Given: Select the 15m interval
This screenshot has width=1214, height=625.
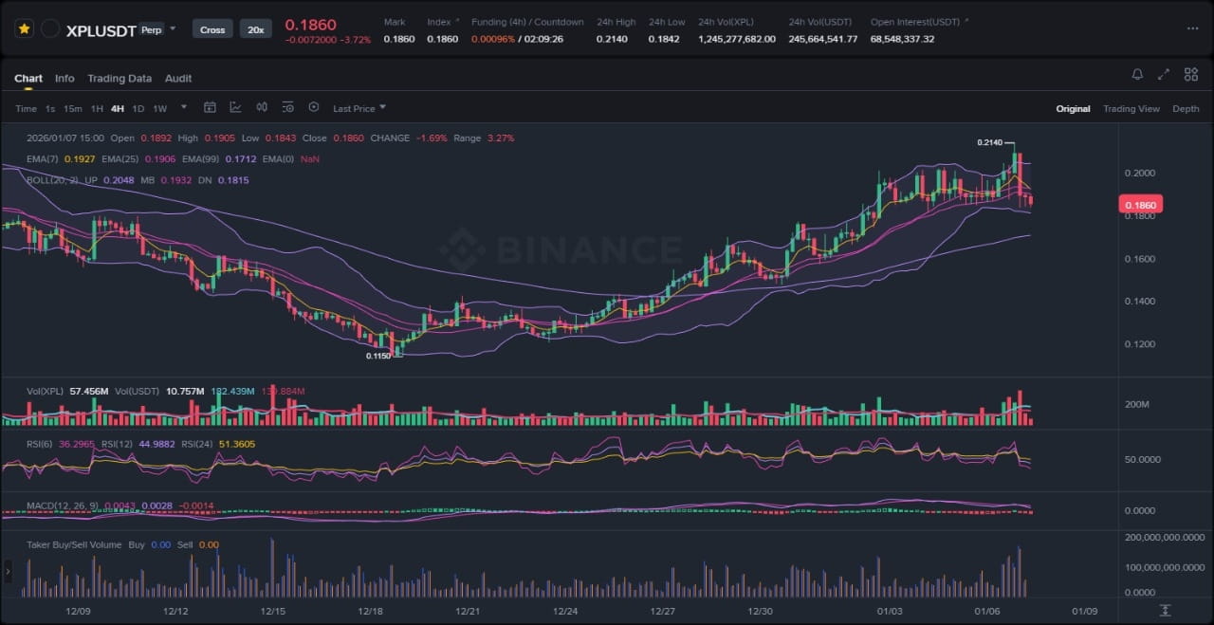Looking at the screenshot, I should click(72, 108).
